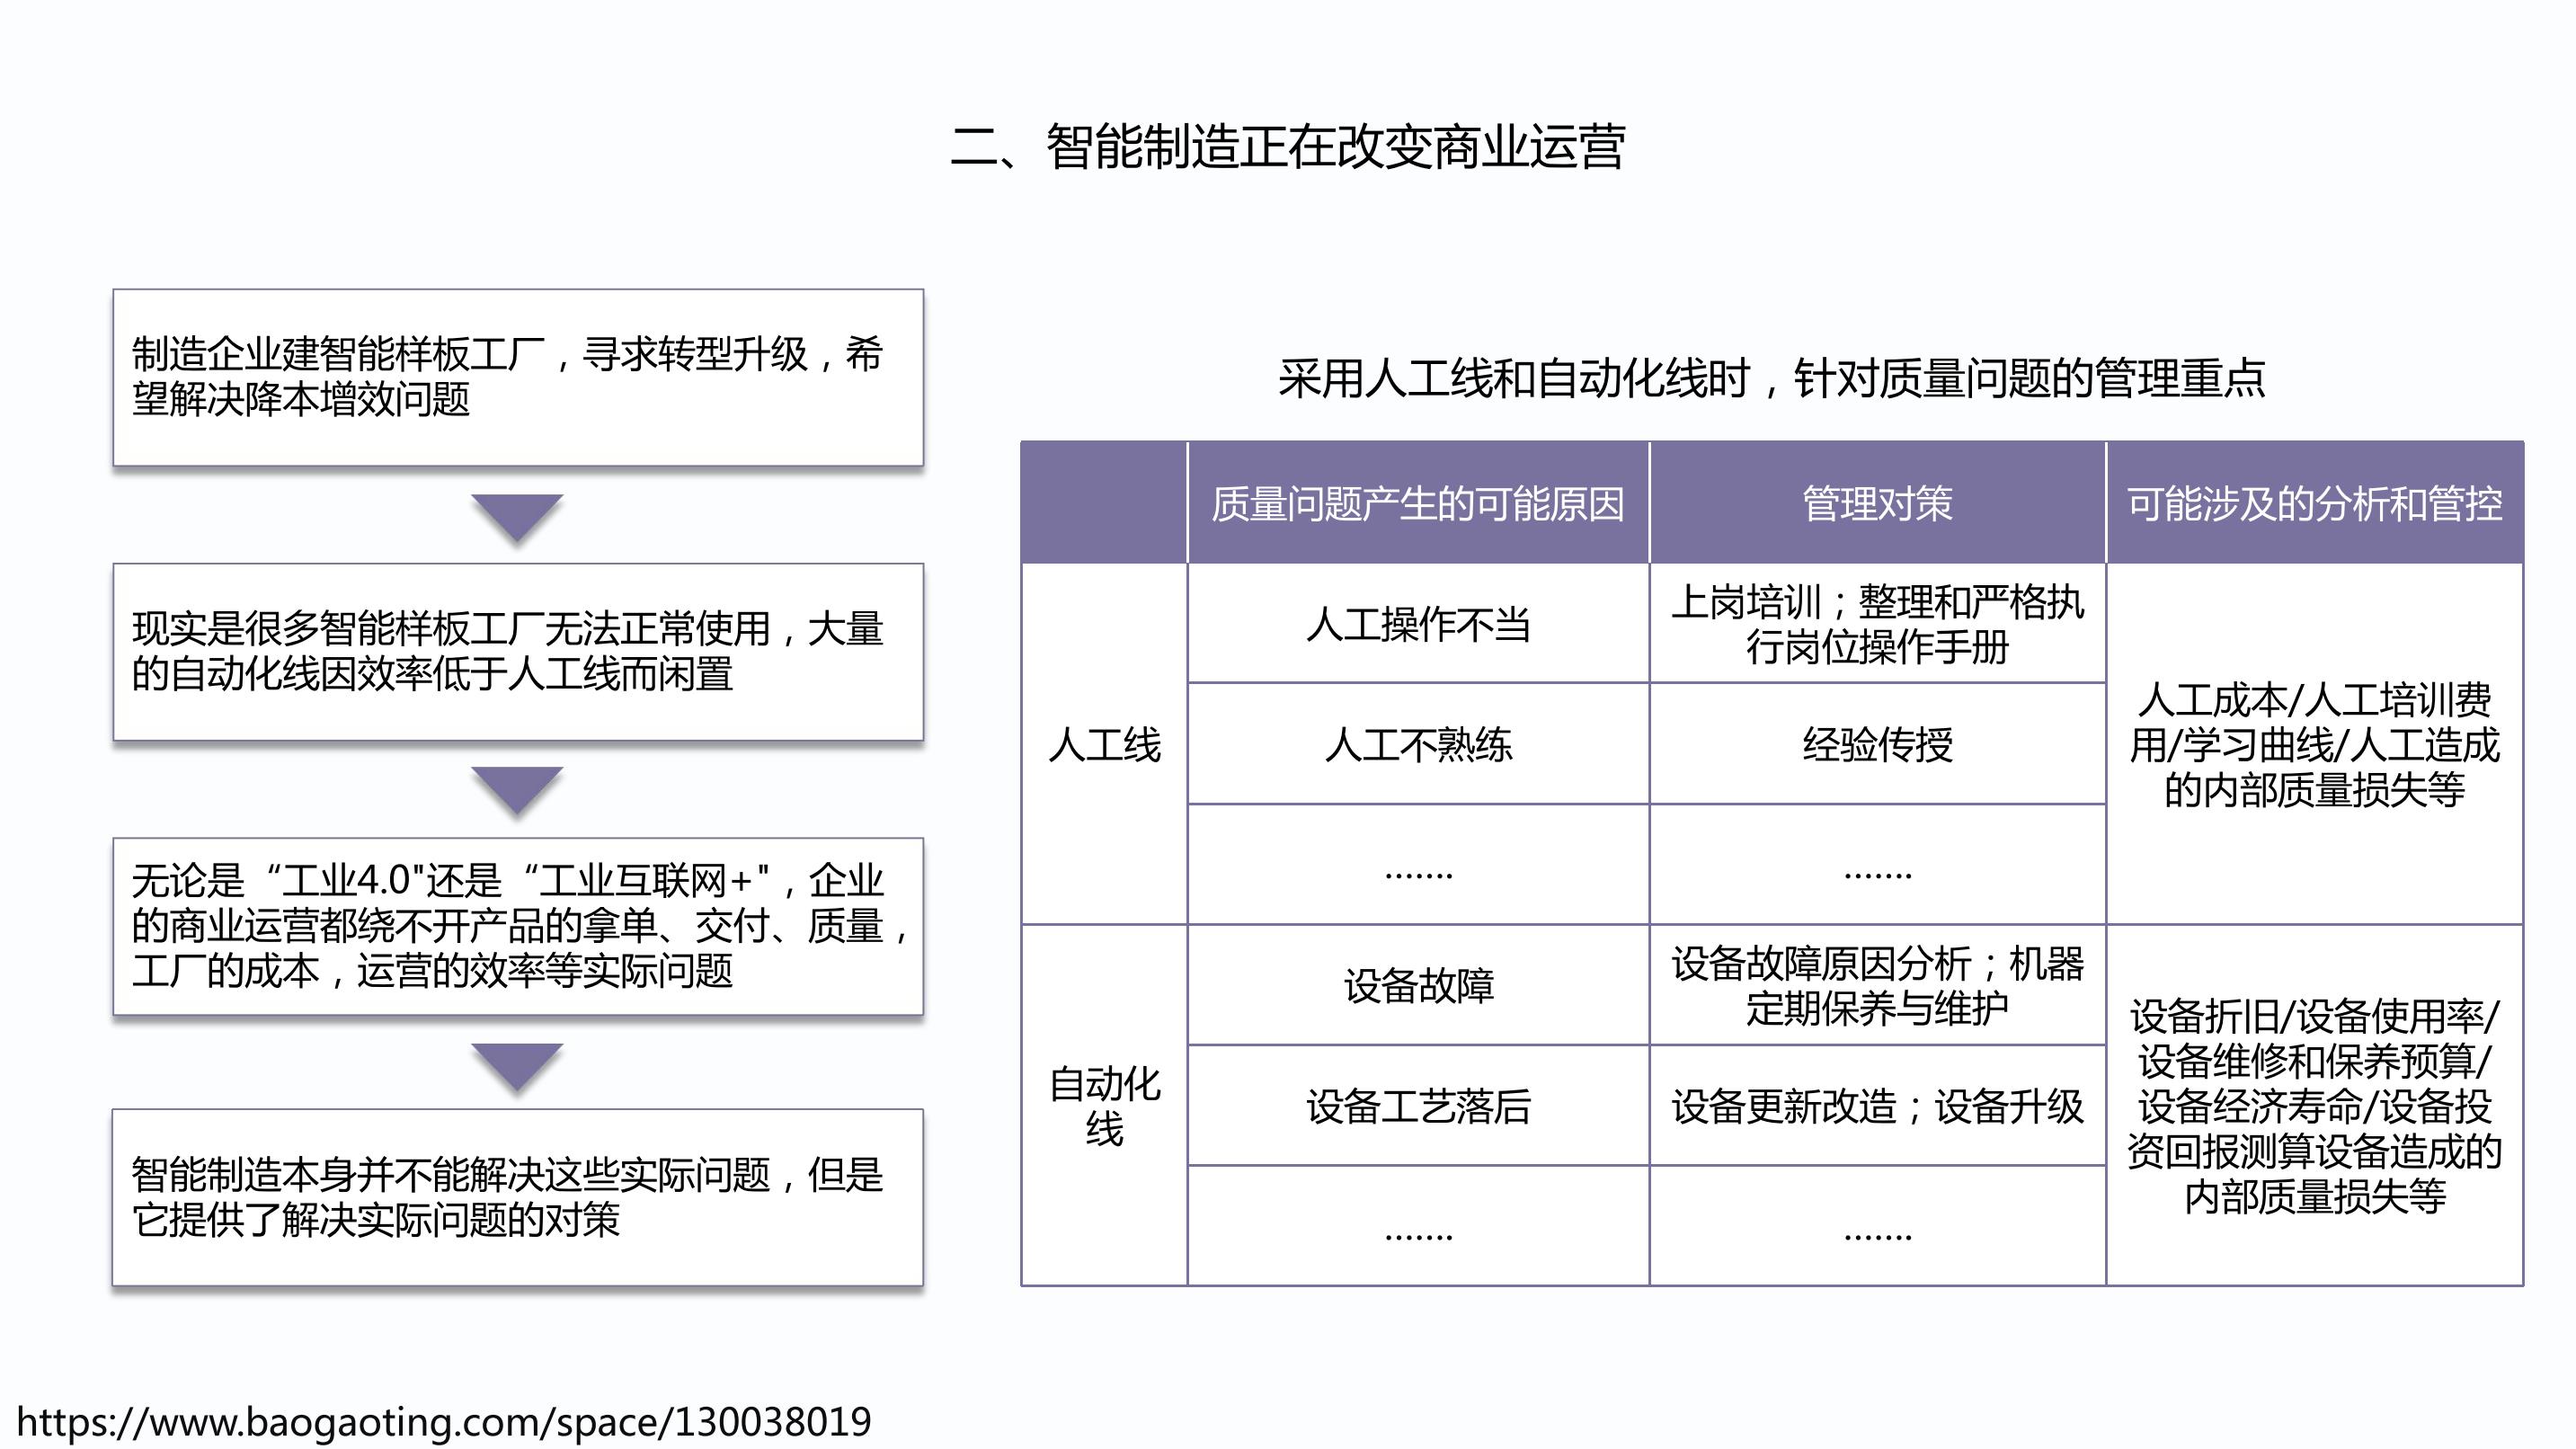Select the 人工线 row label cell

click(1104, 744)
